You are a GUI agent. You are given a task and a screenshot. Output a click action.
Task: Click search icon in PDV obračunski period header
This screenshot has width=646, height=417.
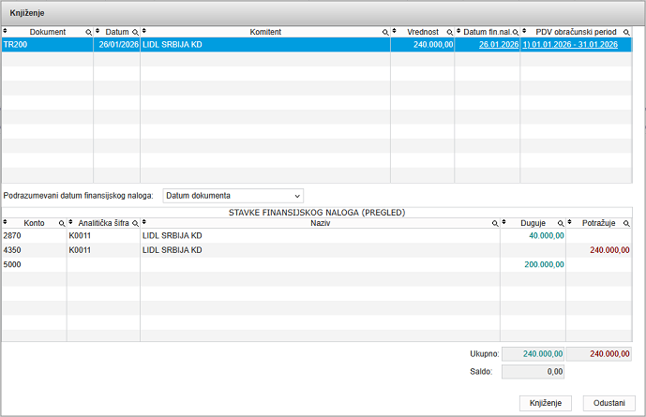pos(626,32)
